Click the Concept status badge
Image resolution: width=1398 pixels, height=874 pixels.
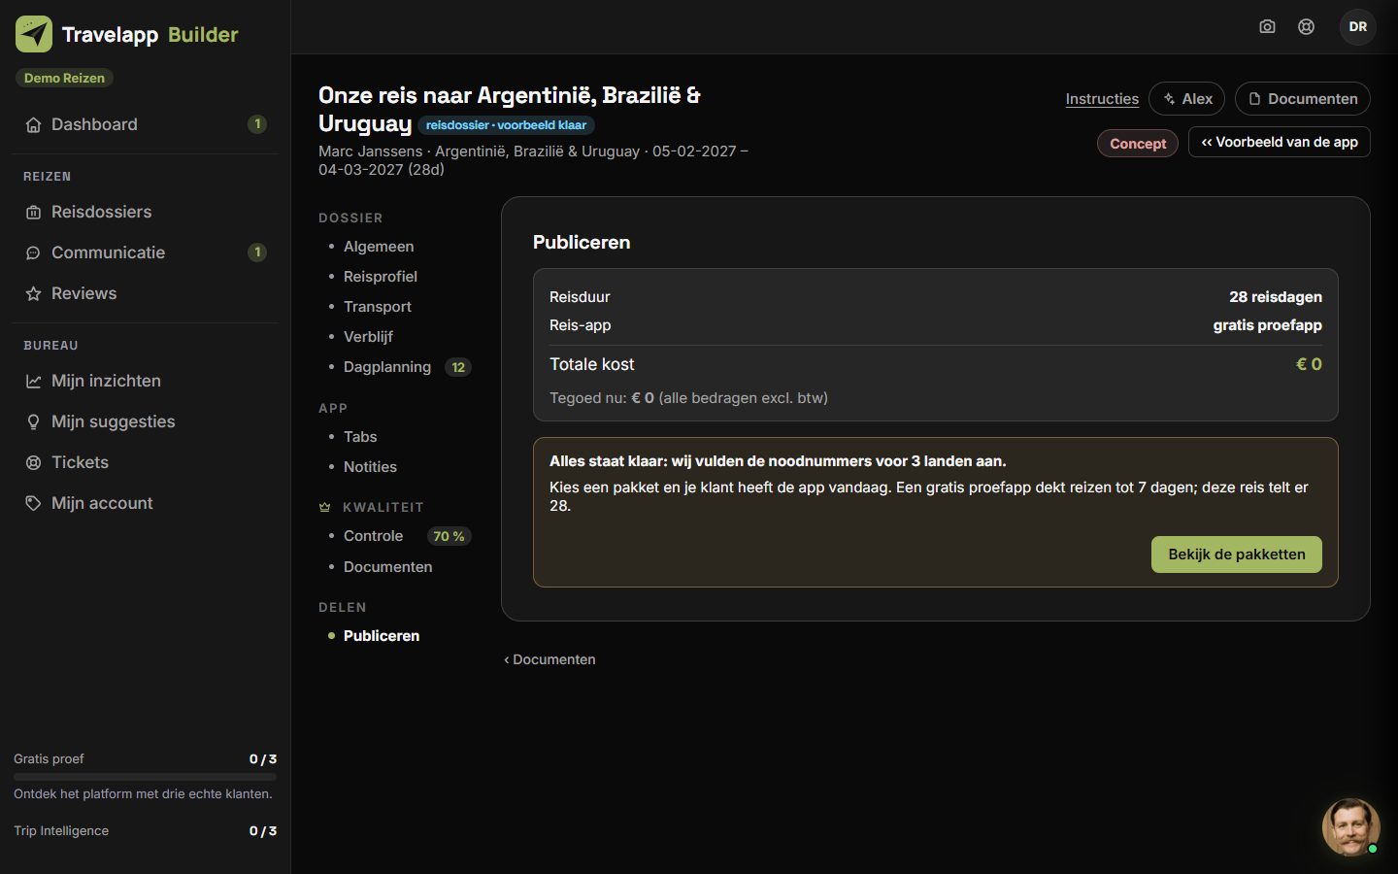1138,144
